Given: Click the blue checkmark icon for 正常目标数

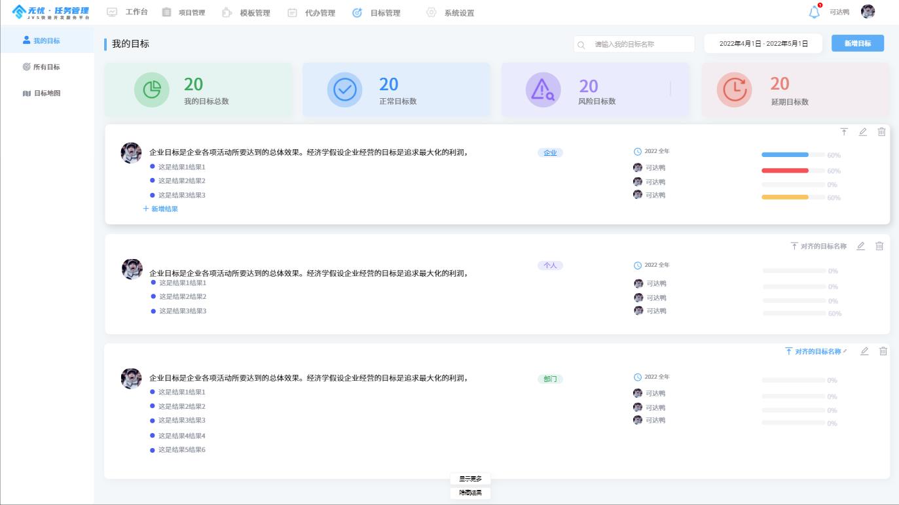Looking at the screenshot, I should [345, 90].
